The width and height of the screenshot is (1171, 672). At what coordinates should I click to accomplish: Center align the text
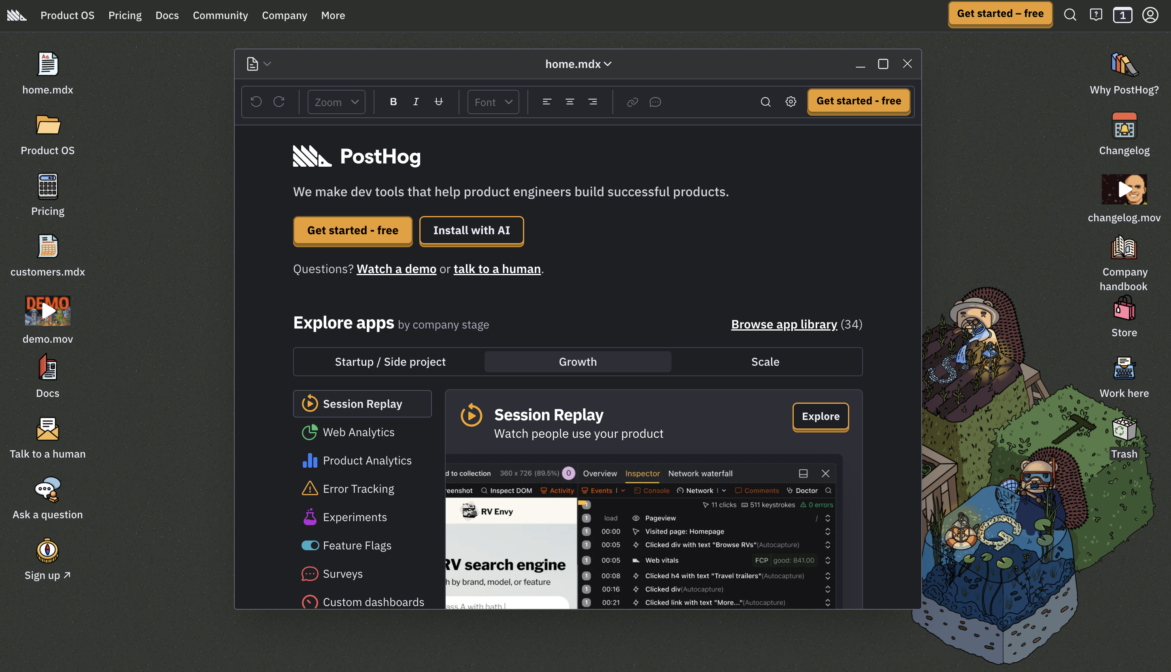pyautogui.click(x=570, y=102)
